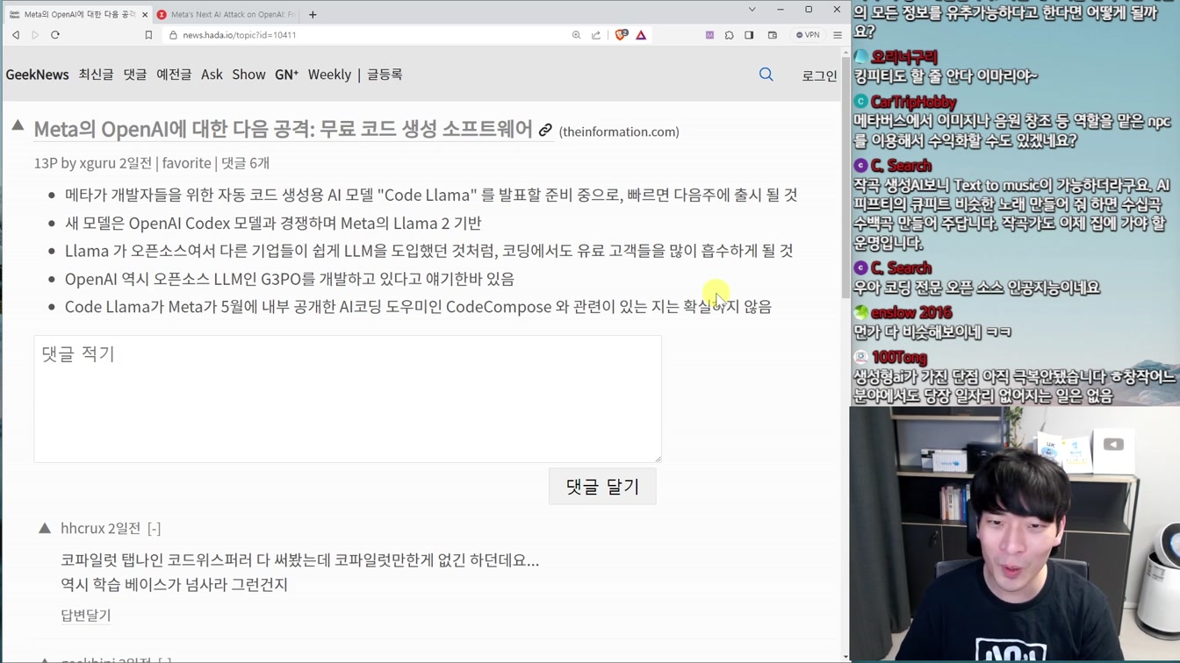Open site info via the address bar lock icon

pos(173,35)
